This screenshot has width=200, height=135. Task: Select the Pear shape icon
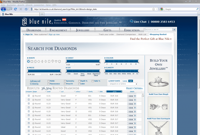pos(52,61)
